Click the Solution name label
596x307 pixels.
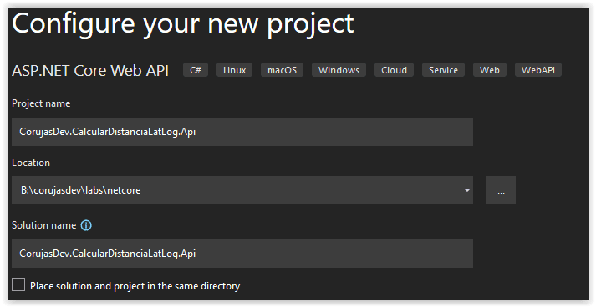[x=44, y=225]
